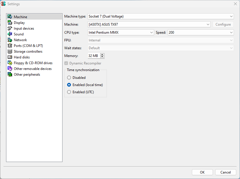Close the Settings window
This screenshot has height=179, width=240.
(235, 4)
